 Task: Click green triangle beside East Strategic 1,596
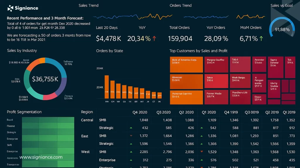[x=131, y=144]
